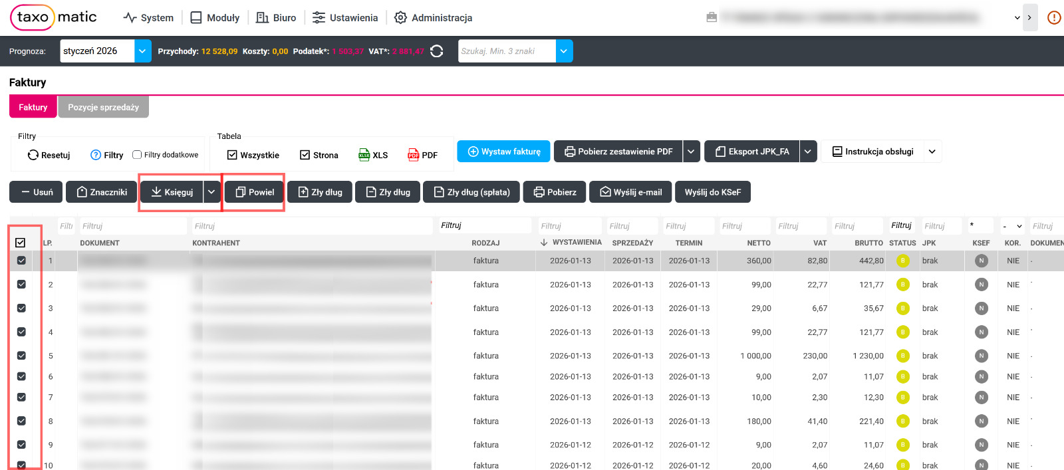Click Pobierz print button

tap(555, 192)
